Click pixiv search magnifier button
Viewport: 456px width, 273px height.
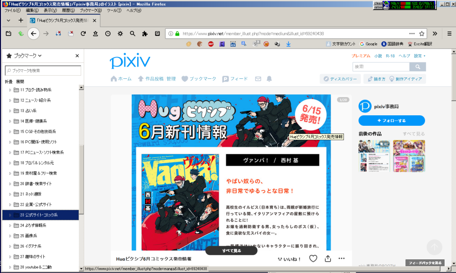click(x=418, y=67)
